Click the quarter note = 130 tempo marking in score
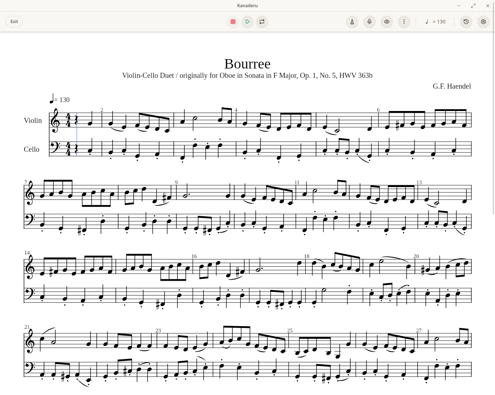The width and height of the screenshot is (495, 395). (x=60, y=99)
